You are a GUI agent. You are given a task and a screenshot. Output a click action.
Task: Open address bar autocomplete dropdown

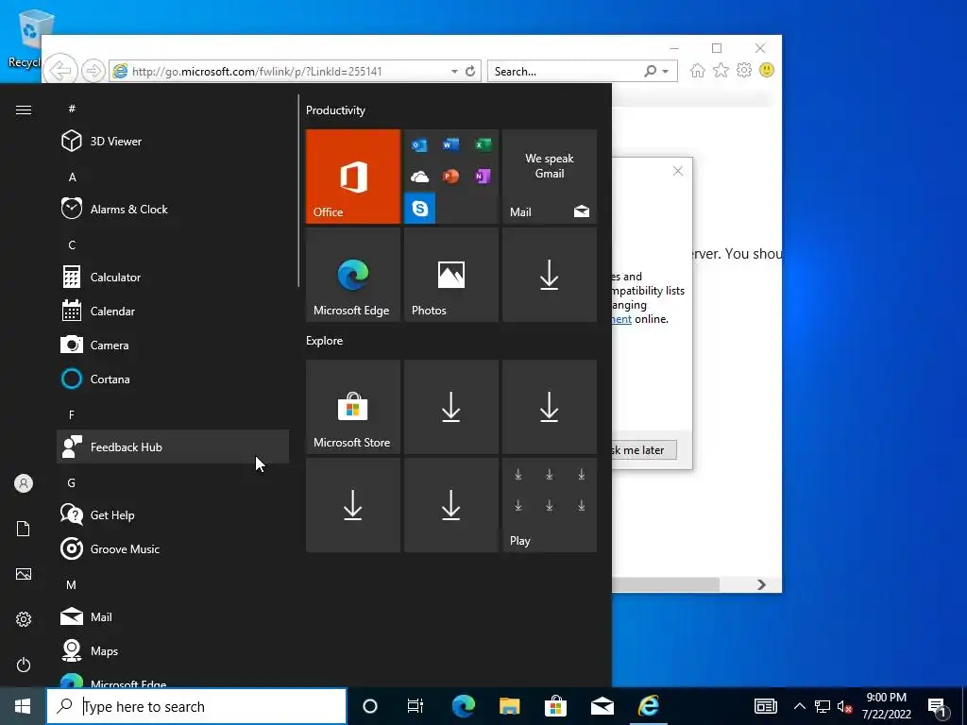click(x=454, y=72)
